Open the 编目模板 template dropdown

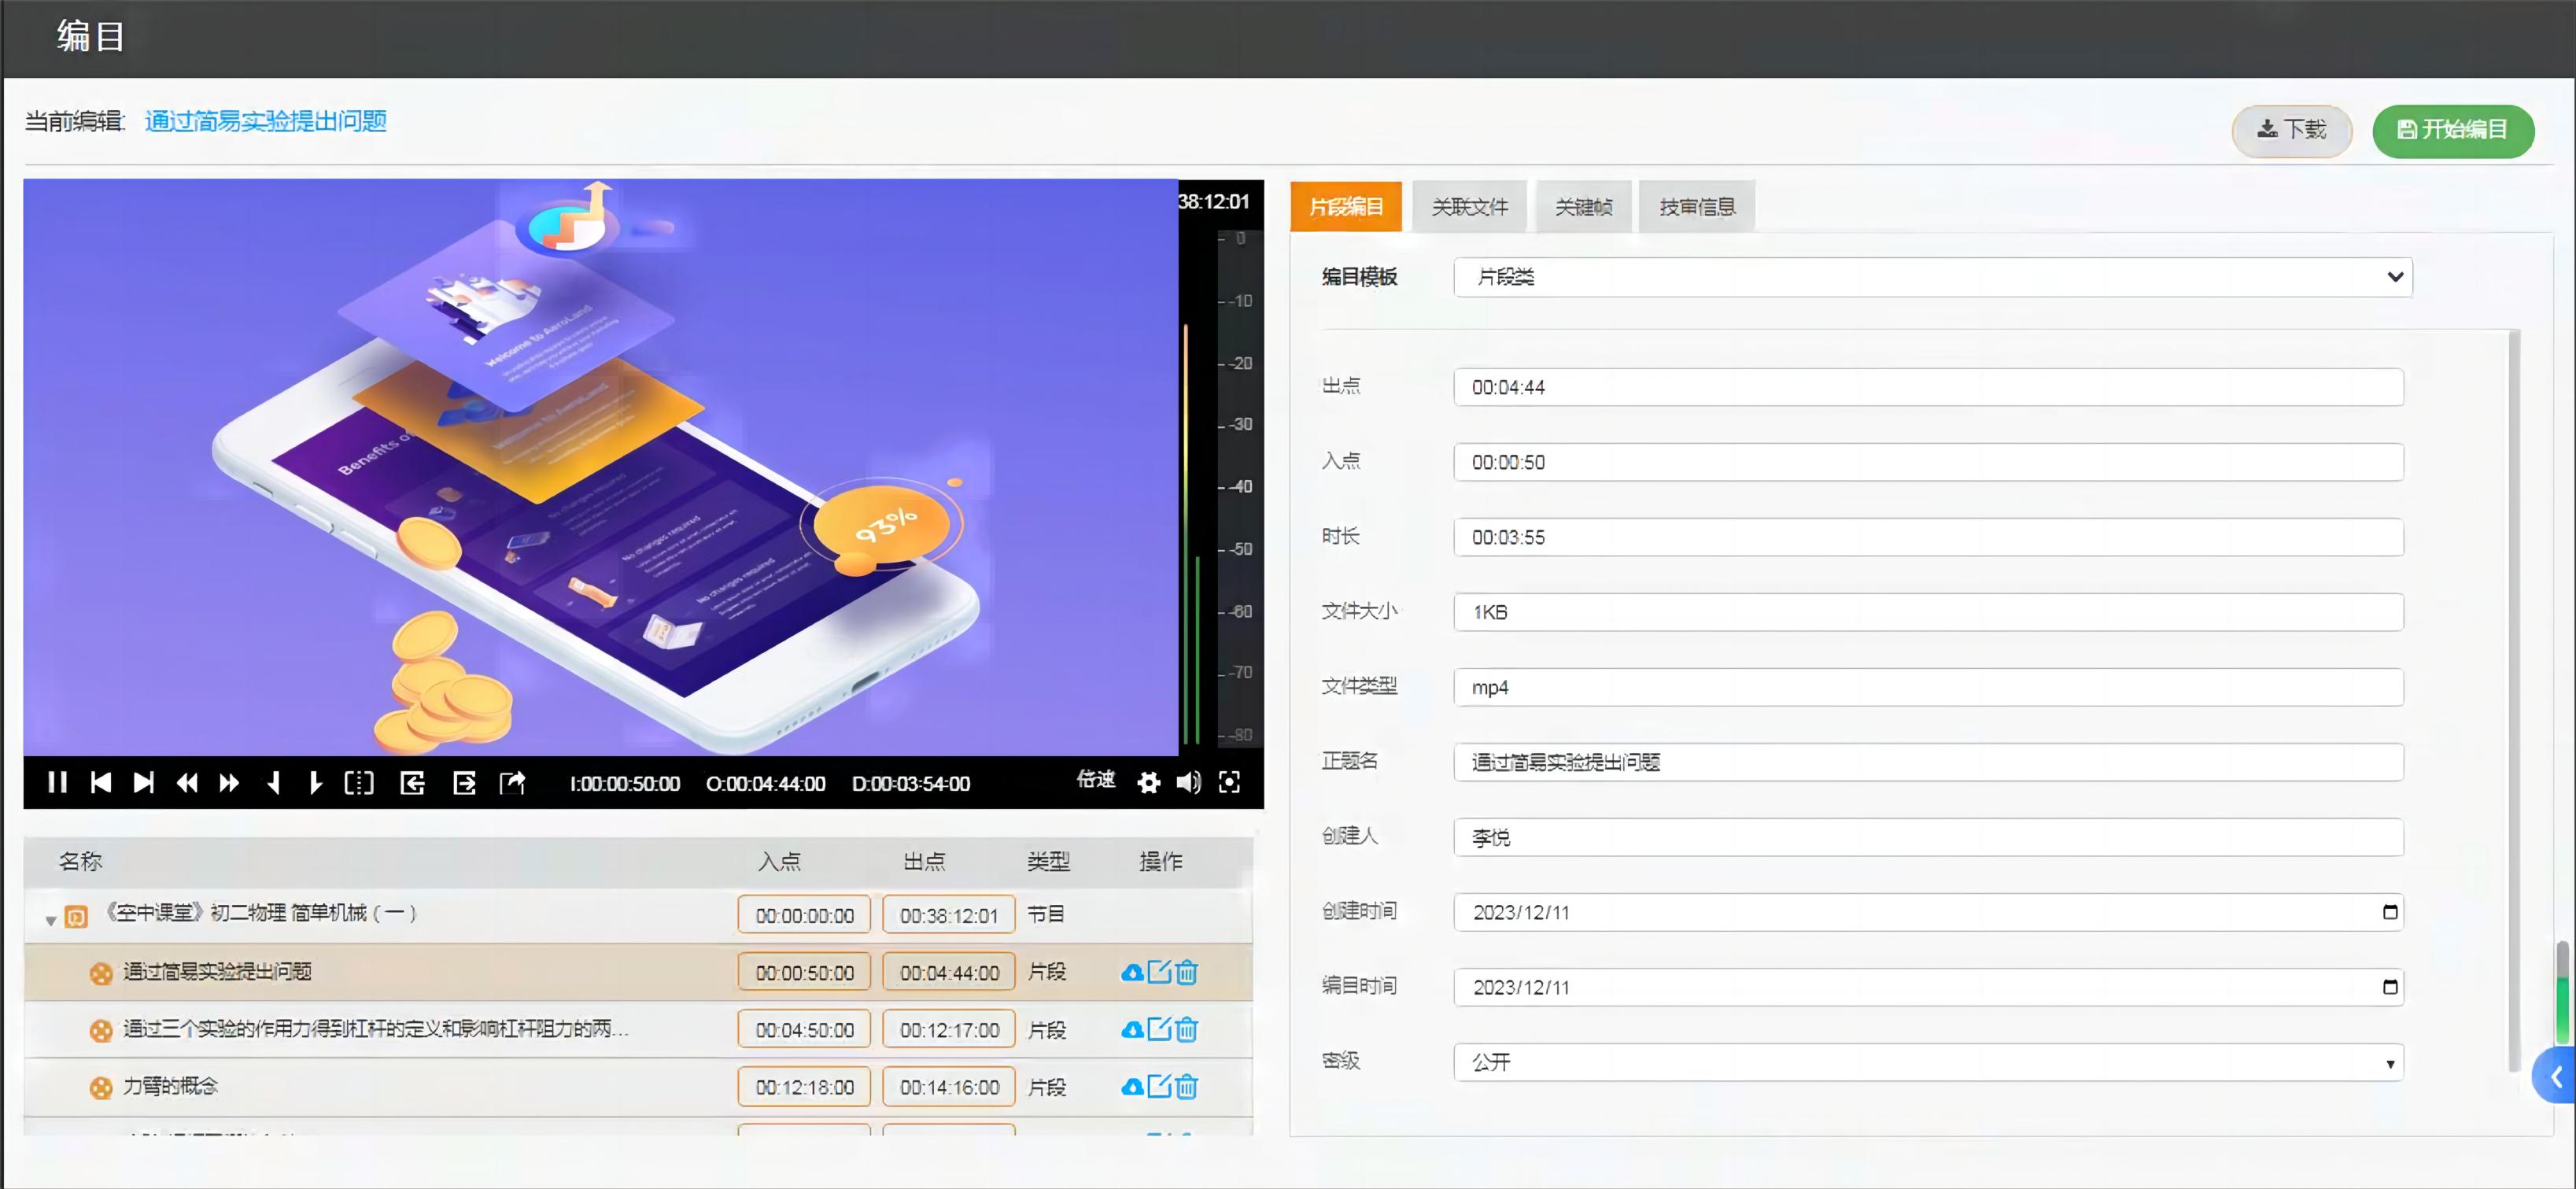(x=1930, y=277)
